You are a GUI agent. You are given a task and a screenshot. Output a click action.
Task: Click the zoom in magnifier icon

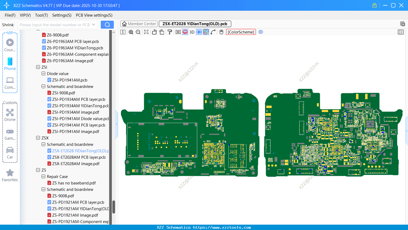tap(131, 32)
